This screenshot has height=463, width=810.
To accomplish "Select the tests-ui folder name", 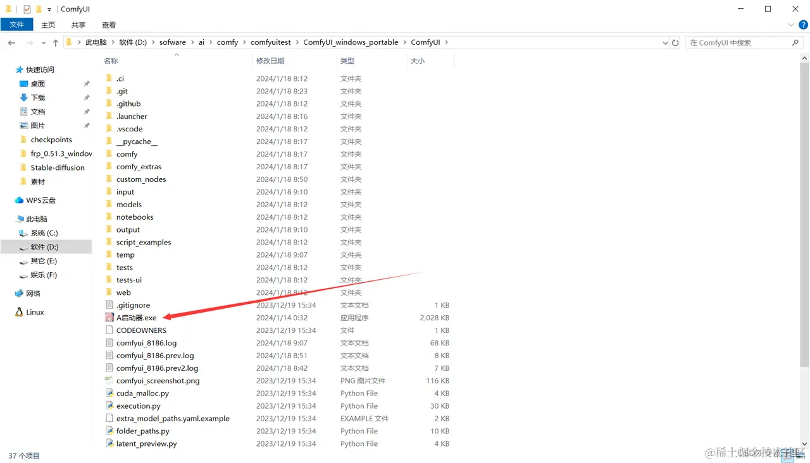I will coord(129,280).
